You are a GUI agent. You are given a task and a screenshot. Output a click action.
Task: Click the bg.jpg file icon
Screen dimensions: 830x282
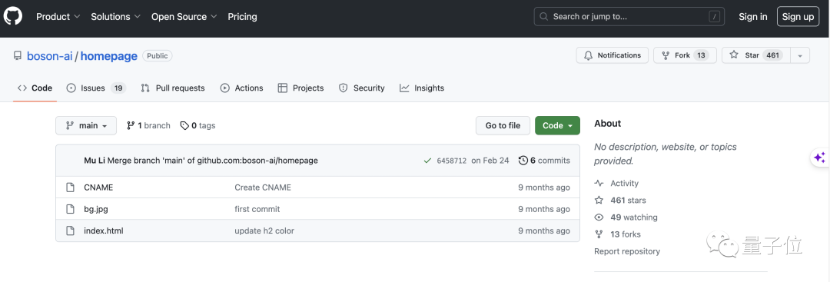click(x=70, y=209)
